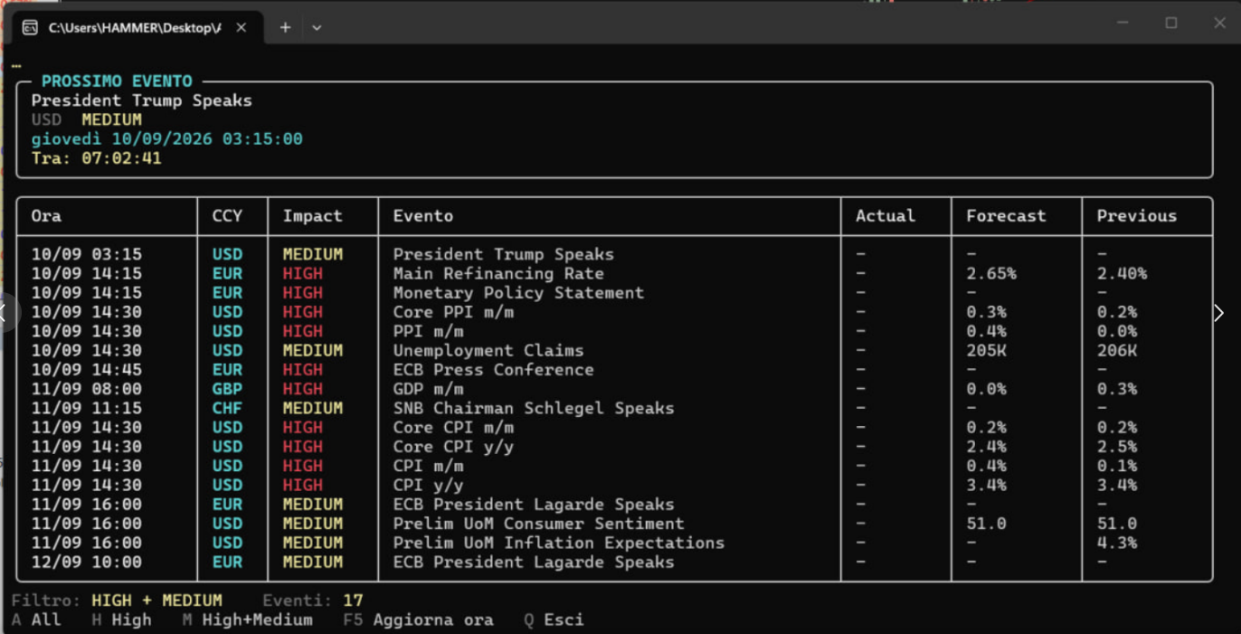This screenshot has height=634, width=1241.
Task: Close the C:\Users\HAMMER\Desktop tab
Action: (x=242, y=28)
